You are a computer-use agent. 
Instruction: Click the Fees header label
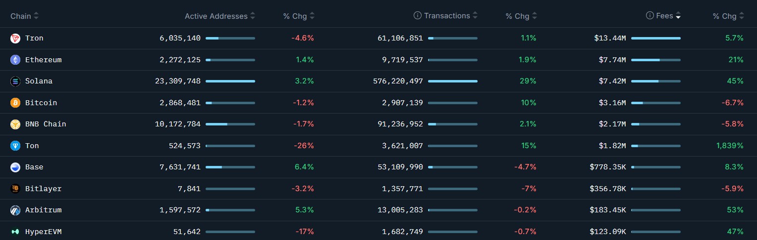[x=664, y=16]
